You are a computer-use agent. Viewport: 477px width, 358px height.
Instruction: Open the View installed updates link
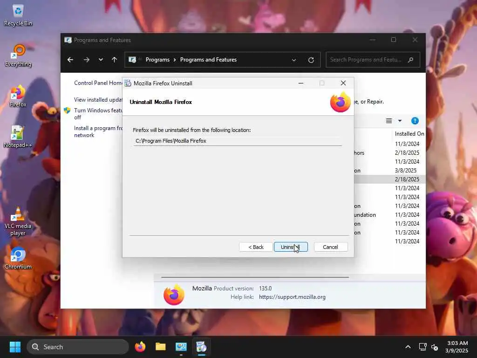(x=98, y=100)
